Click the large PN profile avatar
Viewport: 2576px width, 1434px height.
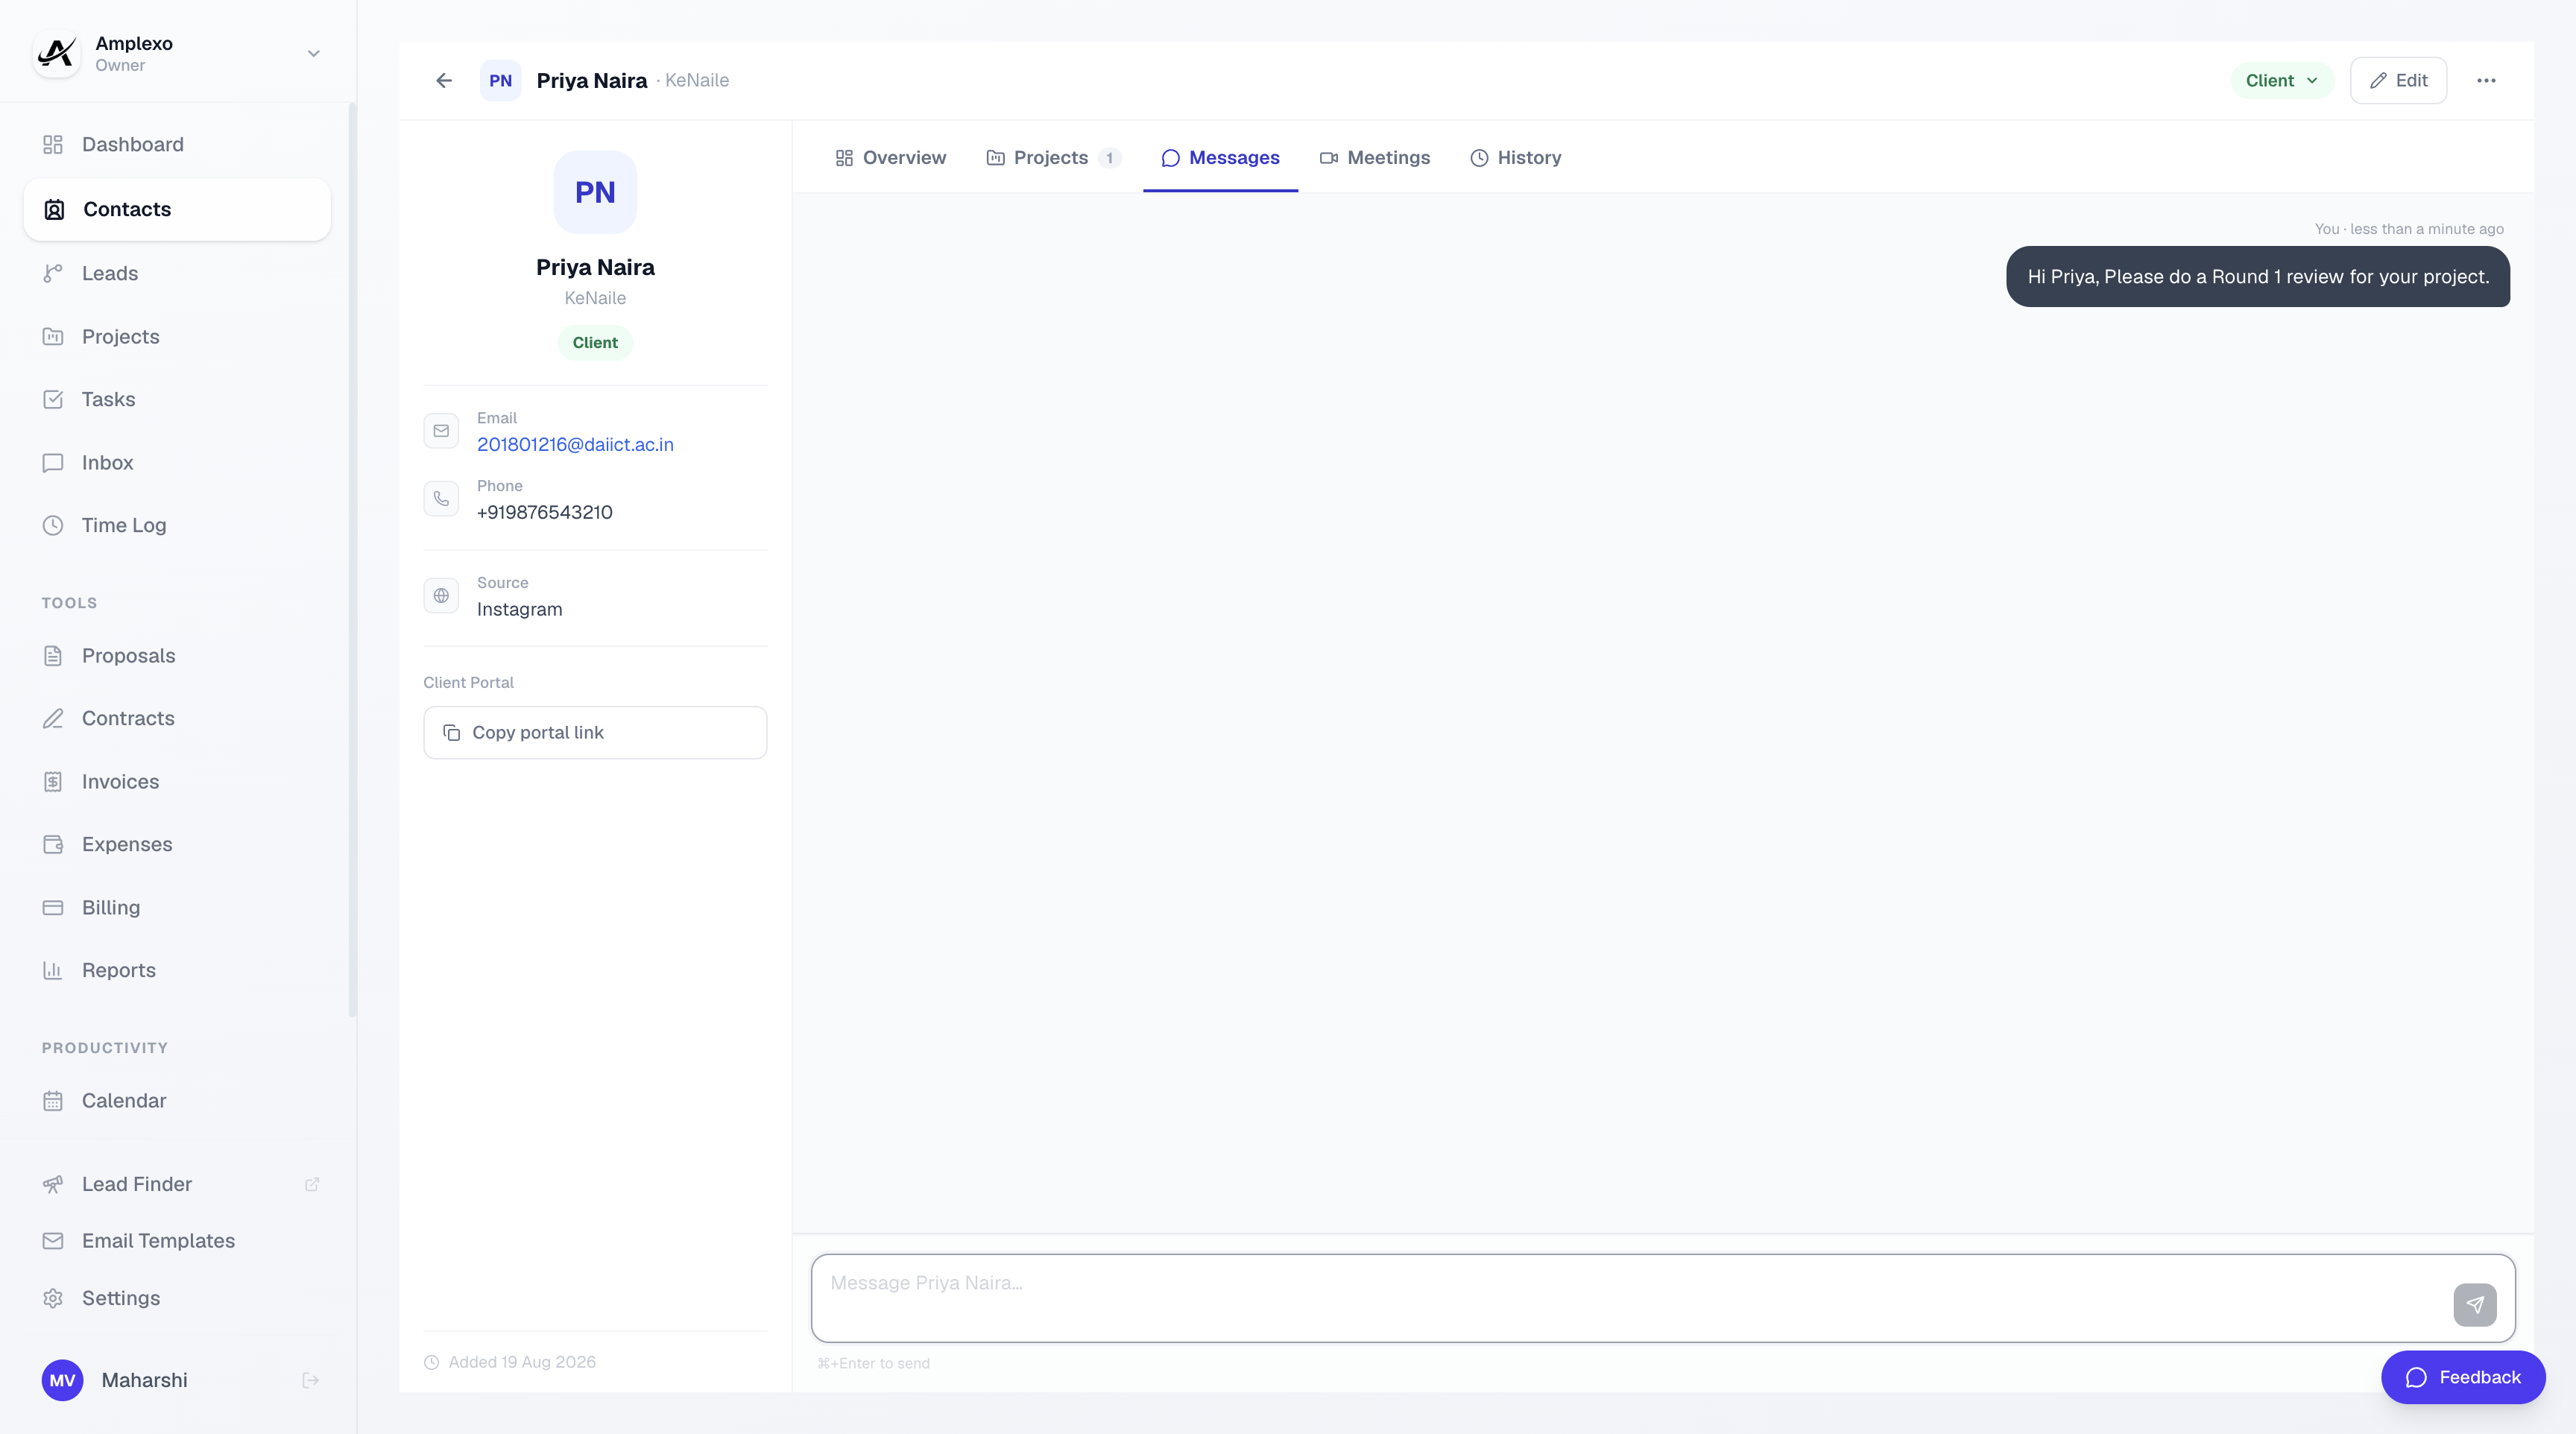click(595, 192)
